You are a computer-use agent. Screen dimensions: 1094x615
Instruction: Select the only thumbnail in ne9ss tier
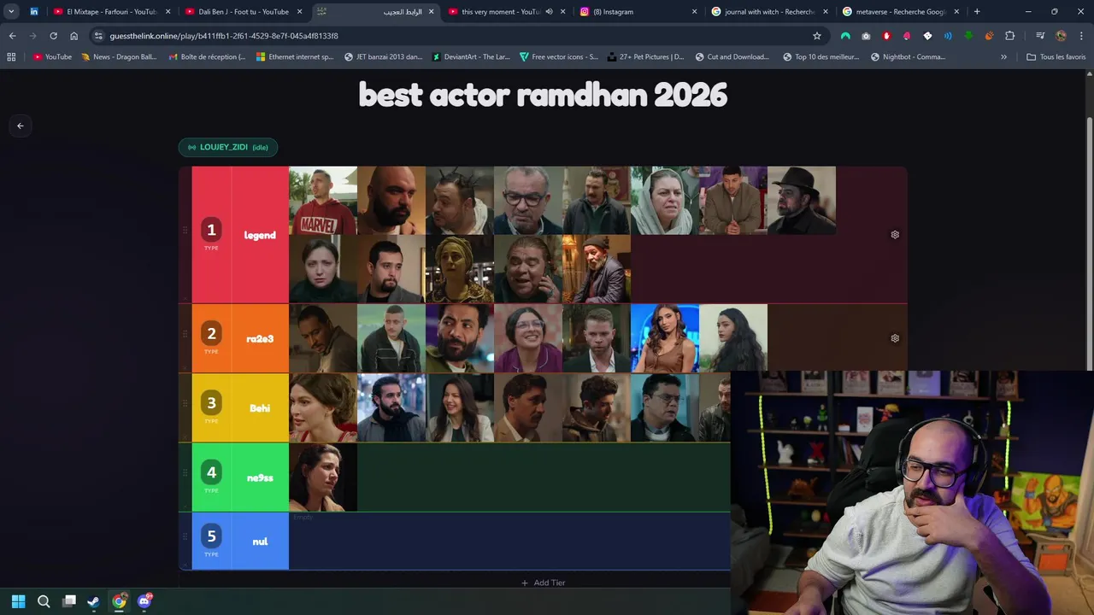pyautogui.click(x=323, y=477)
